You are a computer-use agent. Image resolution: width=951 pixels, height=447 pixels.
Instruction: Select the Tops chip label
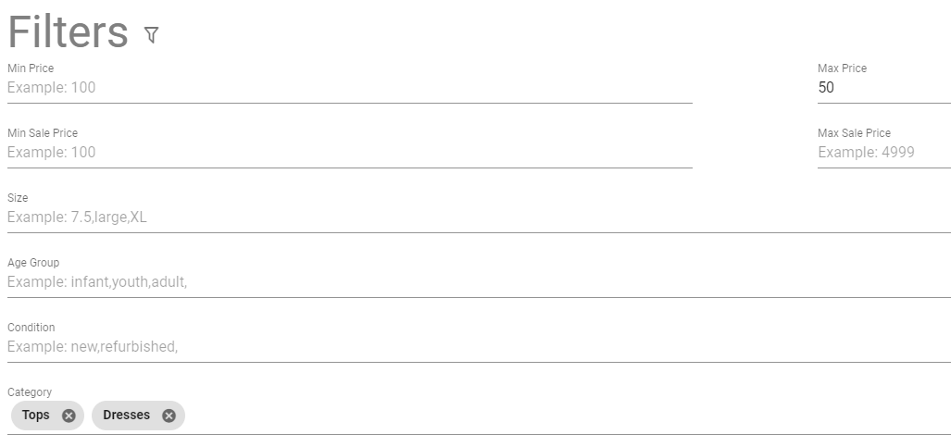(36, 415)
